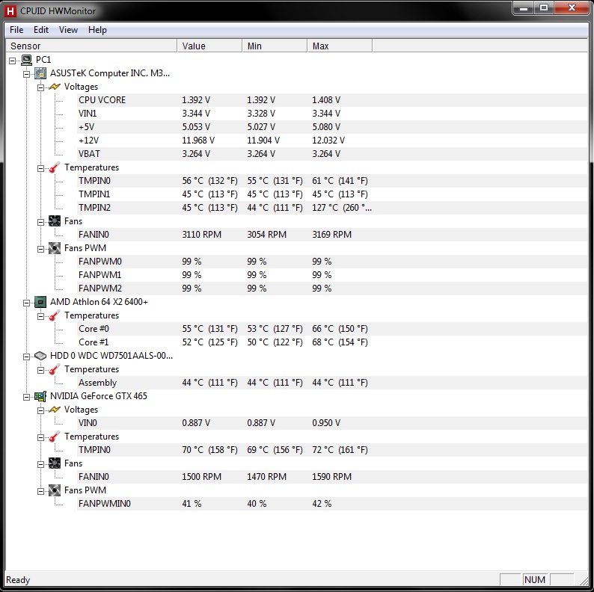Click the NVIDIA Fans icon
The width and height of the screenshot is (594, 592).
click(55, 463)
